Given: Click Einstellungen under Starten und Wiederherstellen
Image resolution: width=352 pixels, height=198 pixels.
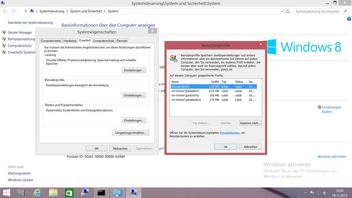Looking at the screenshot, I should [x=134, y=121].
